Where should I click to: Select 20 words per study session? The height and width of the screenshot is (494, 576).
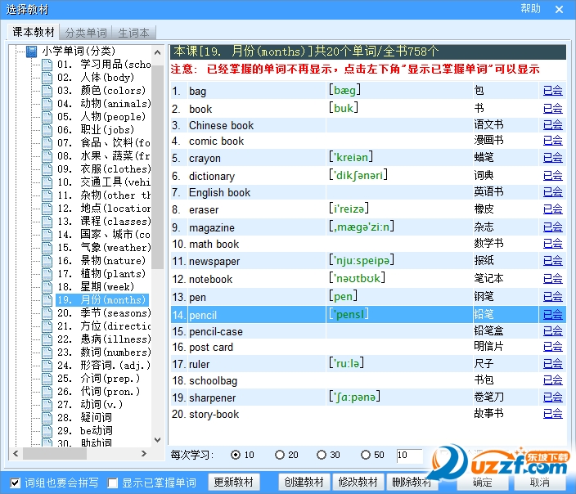point(280,455)
